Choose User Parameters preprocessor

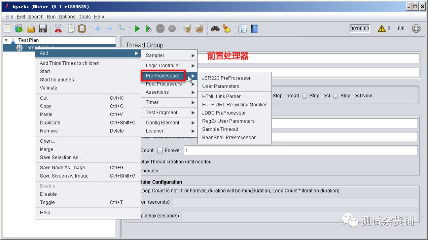[x=235, y=86]
